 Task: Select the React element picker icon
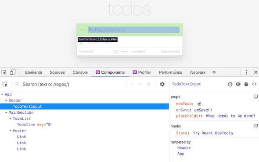pyautogui.click(x=5, y=84)
